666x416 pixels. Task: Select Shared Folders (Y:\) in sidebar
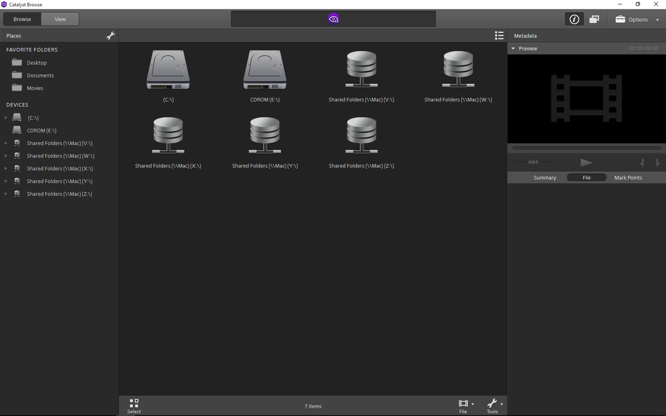point(60,181)
